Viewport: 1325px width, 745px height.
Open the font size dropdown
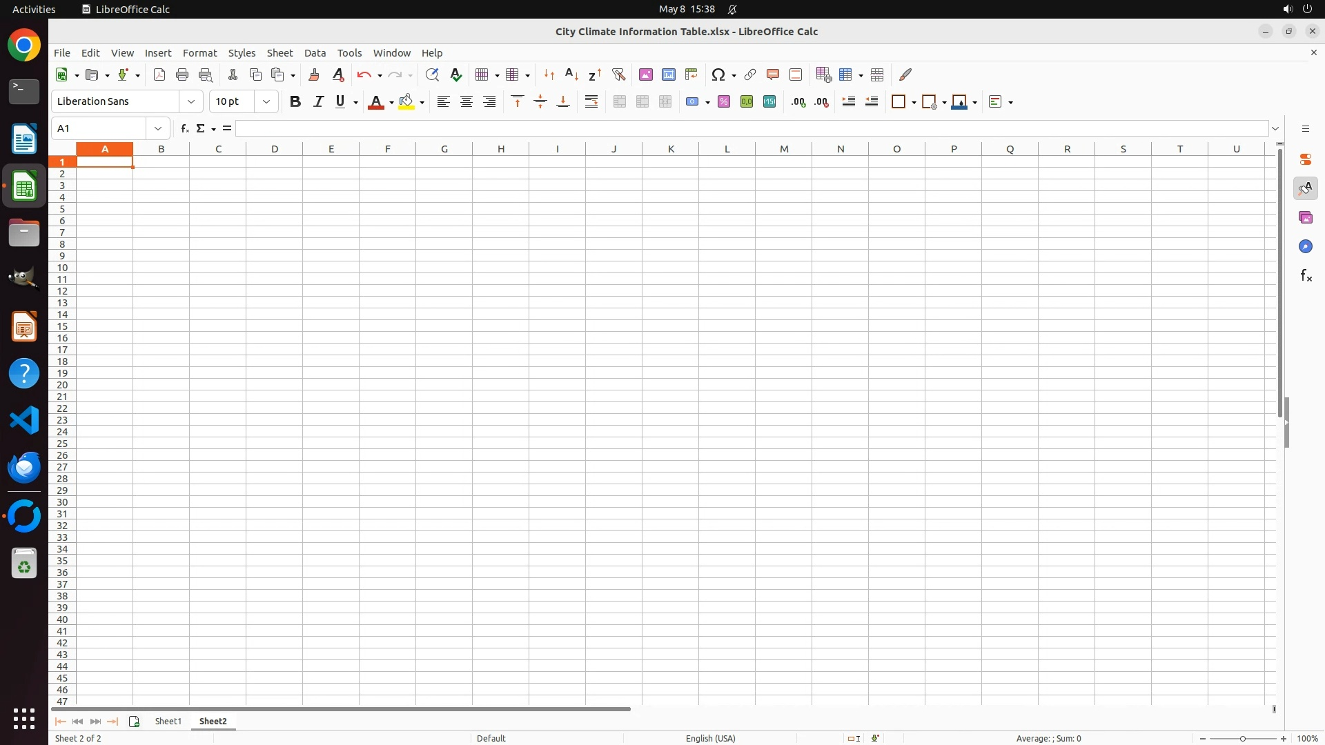pos(266,102)
